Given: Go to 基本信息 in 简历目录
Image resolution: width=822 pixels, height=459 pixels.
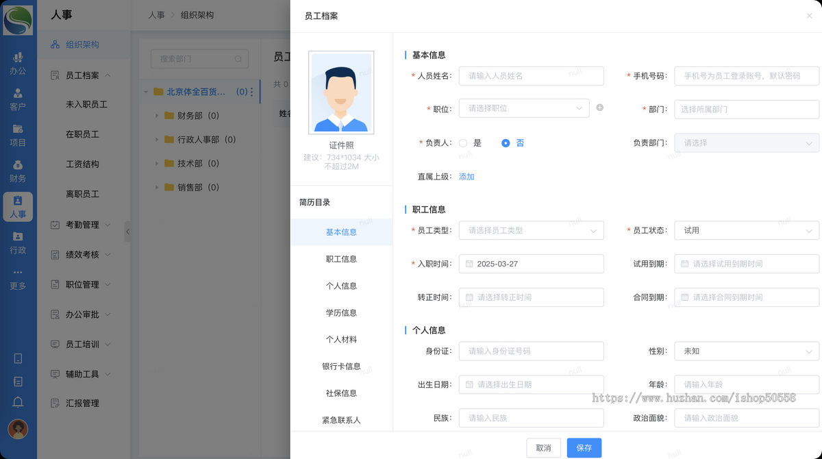Looking at the screenshot, I should pos(341,232).
